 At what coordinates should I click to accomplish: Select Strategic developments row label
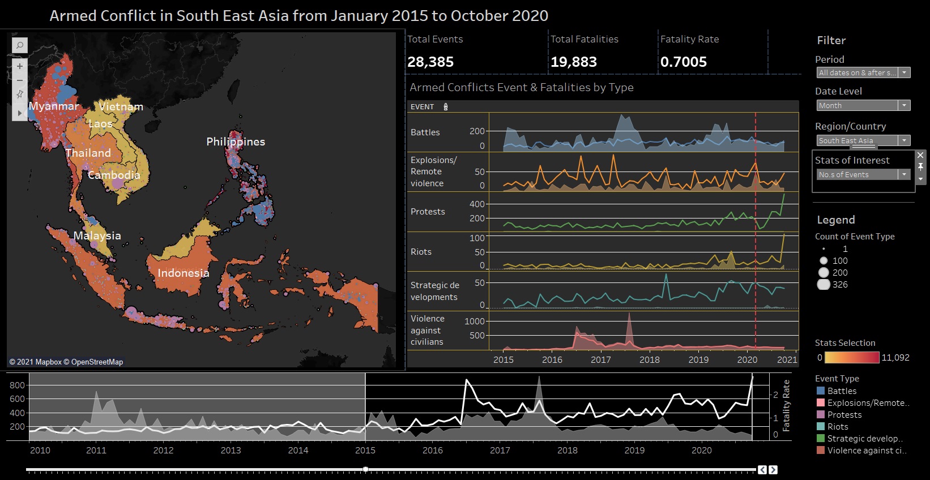pos(435,291)
